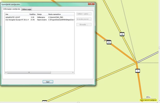Click road shield 1 on map
160x103 pixels.
pyautogui.click(x=137, y=71)
